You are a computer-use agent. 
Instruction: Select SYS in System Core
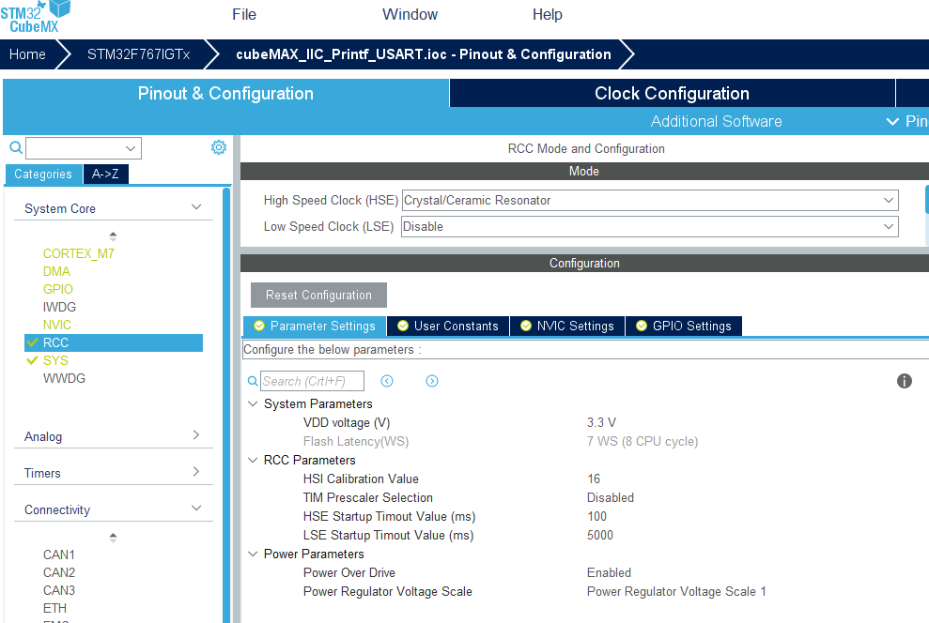click(x=55, y=360)
